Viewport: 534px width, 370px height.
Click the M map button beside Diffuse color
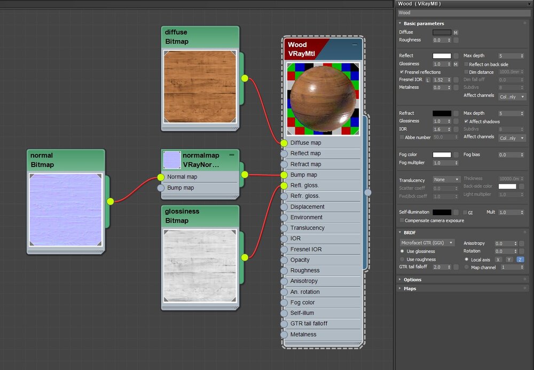(x=456, y=33)
